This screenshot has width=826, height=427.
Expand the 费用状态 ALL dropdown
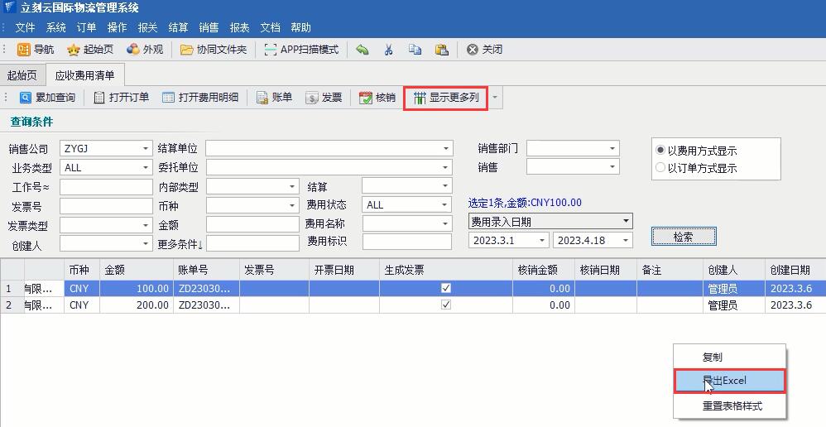tap(445, 205)
